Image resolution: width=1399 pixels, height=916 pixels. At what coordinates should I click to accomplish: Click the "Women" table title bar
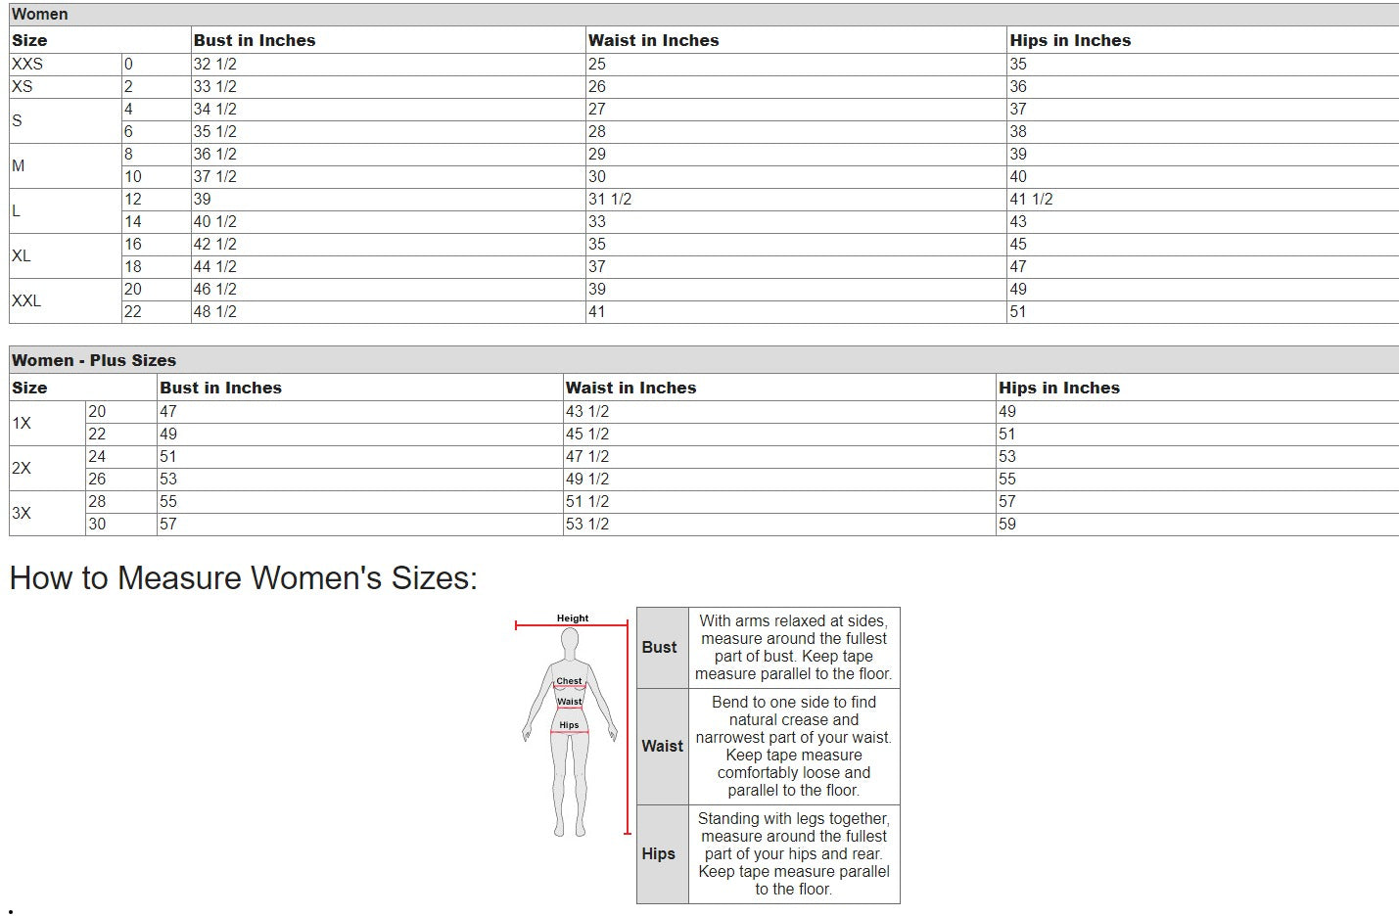(x=40, y=15)
